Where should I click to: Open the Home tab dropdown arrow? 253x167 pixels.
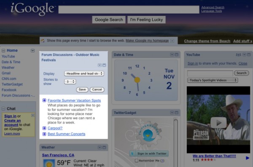tap(32, 51)
